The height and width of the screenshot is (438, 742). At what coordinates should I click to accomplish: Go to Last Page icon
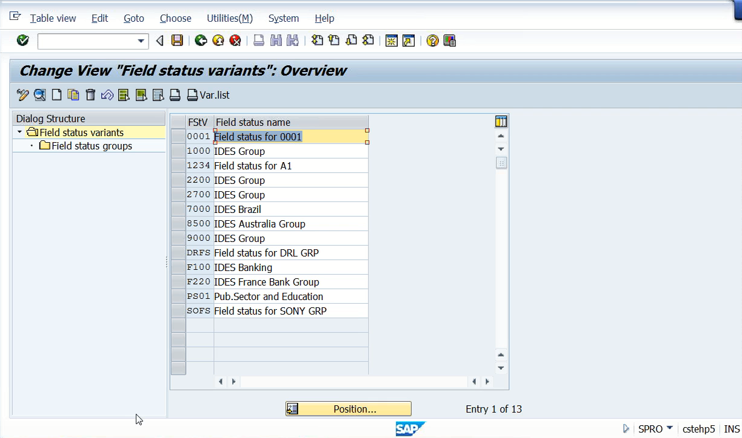[x=368, y=41]
